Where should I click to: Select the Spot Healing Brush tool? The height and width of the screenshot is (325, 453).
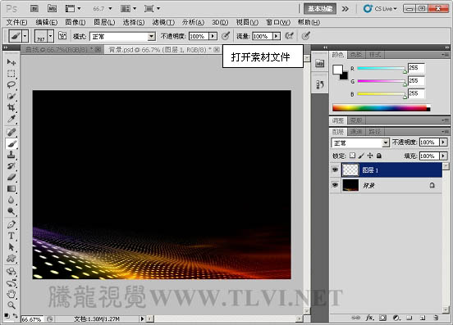(11, 133)
